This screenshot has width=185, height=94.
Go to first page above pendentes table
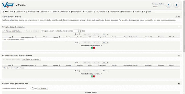click(85, 62)
